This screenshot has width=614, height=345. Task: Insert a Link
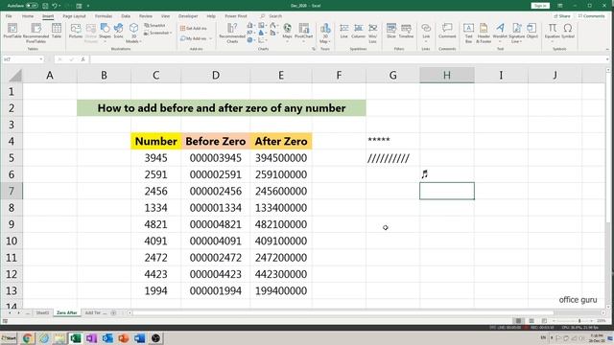coord(426,32)
